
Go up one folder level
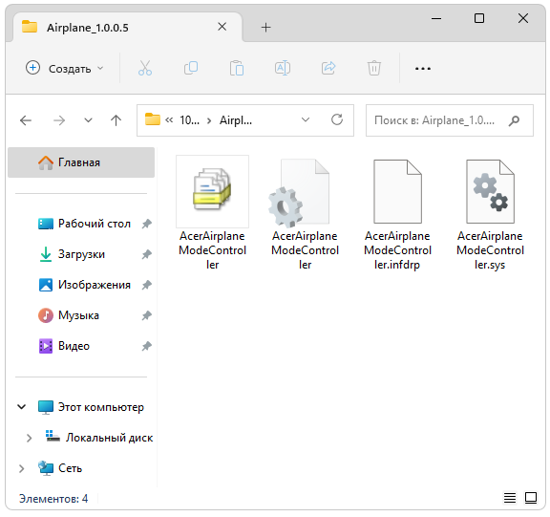point(116,120)
